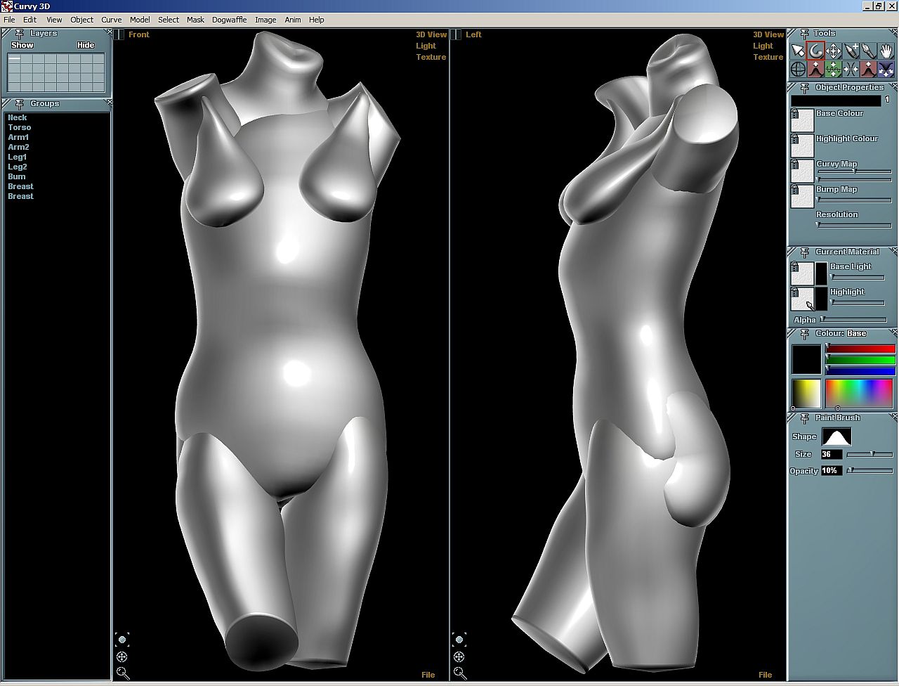Image resolution: width=899 pixels, height=686 pixels.
Task: Open the Dogwaffle menu
Action: coord(229,20)
